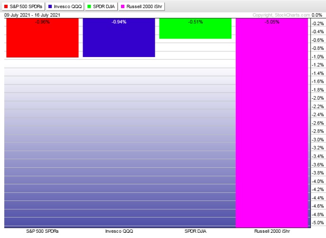Click the -2.6% axis tick label
Screen dimensions: 326x238
tap(317, 123)
